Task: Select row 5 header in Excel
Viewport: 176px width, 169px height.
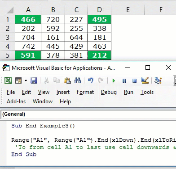Action: pos(8,55)
